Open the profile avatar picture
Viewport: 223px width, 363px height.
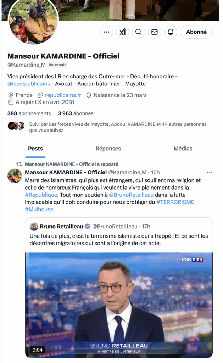pos(33,22)
